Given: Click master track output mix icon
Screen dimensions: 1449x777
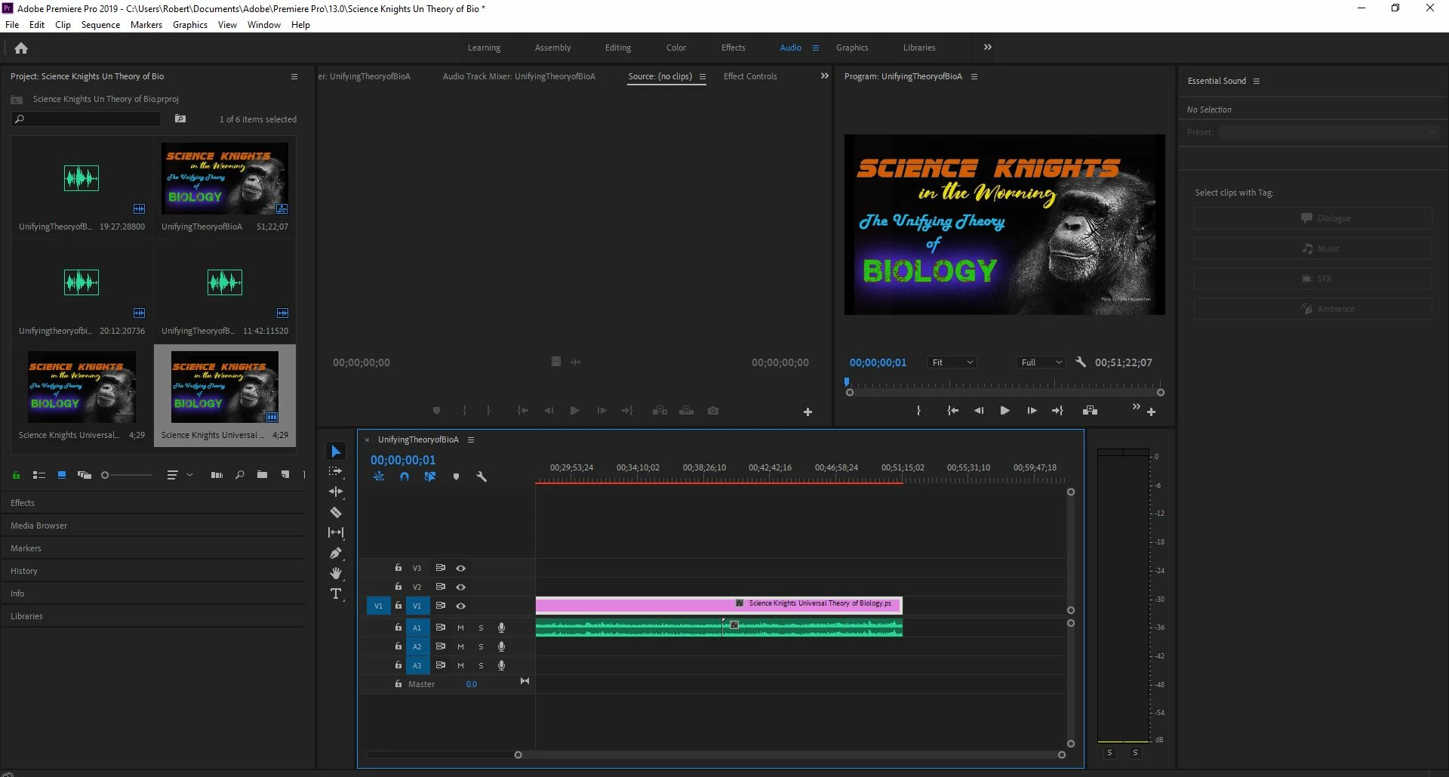Looking at the screenshot, I should tap(525, 681).
